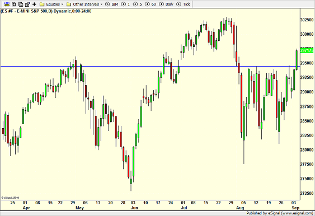Switch to 5 minute interval

[x=138, y=4]
